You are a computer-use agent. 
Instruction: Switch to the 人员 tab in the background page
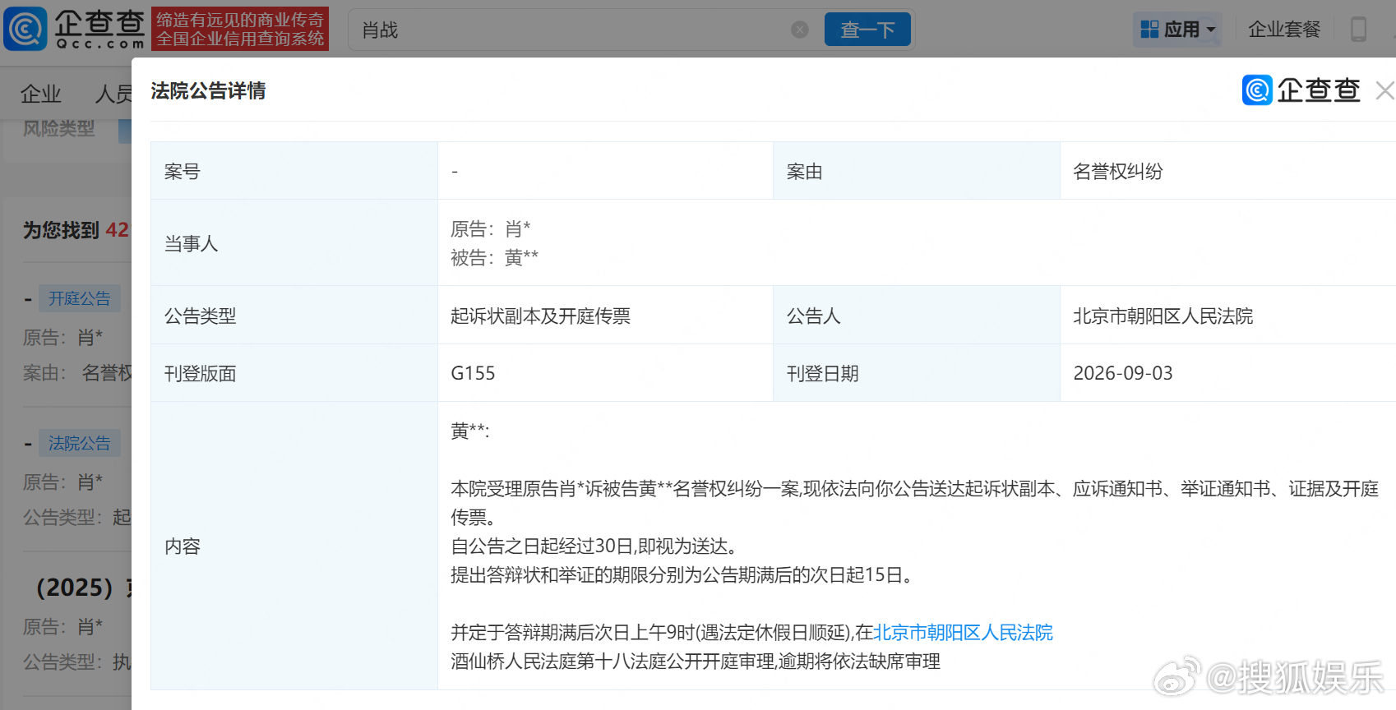[x=113, y=94]
